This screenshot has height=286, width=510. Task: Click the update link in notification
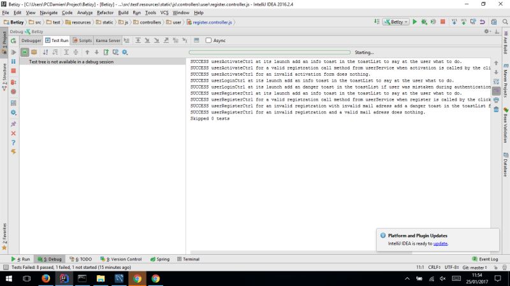441,243
